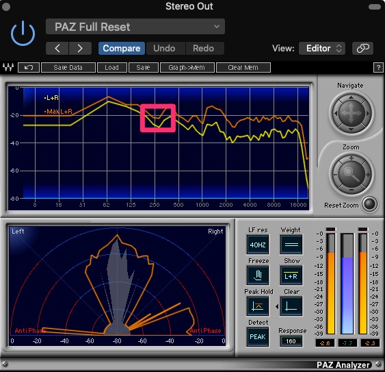Go to the next preset arrow

tap(80, 48)
